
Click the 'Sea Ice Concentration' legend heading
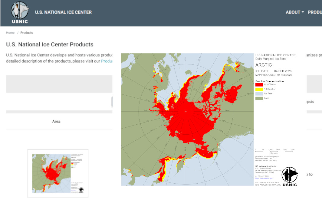point(270,81)
